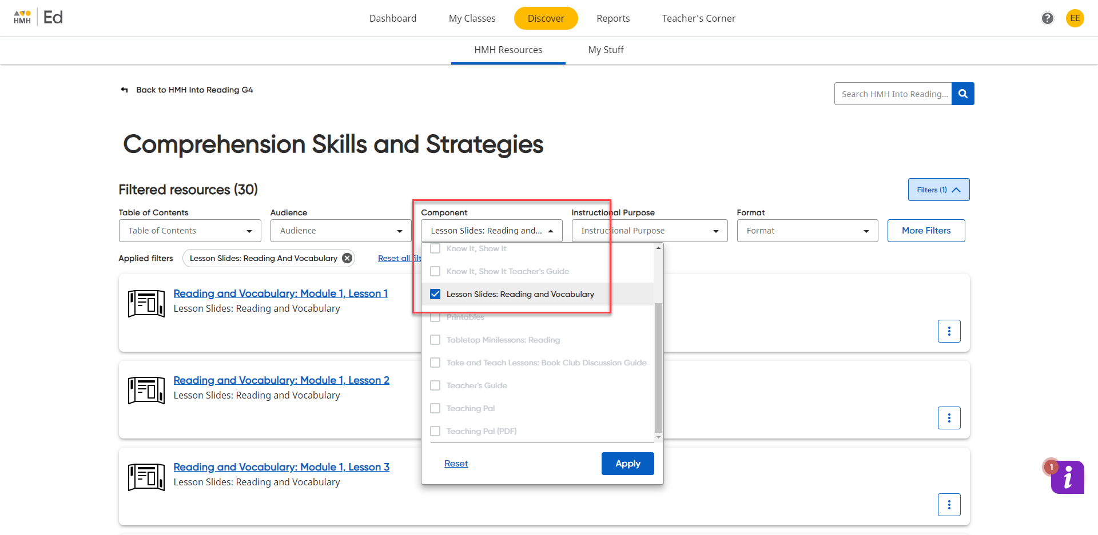Viewport: 1098px width, 535px height.
Task: Click the EE account avatar
Action: (x=1075, y=18)
